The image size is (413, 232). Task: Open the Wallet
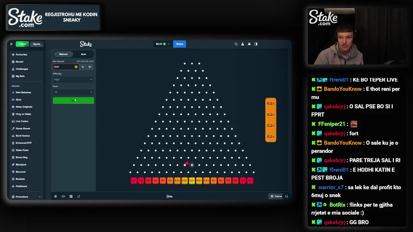click(x=179, y=44)
